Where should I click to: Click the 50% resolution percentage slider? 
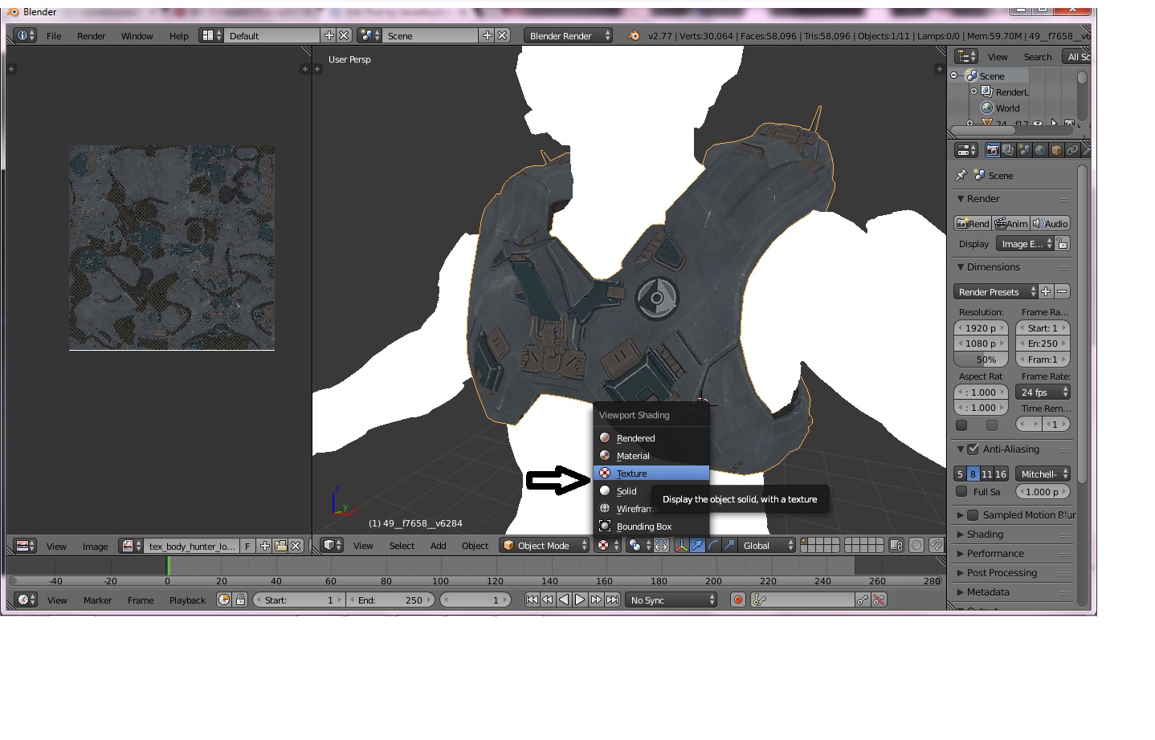pyautogui.click(x=982, y=360)
